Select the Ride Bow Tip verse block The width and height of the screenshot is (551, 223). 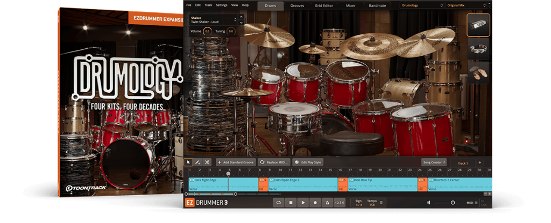[383, 184]
